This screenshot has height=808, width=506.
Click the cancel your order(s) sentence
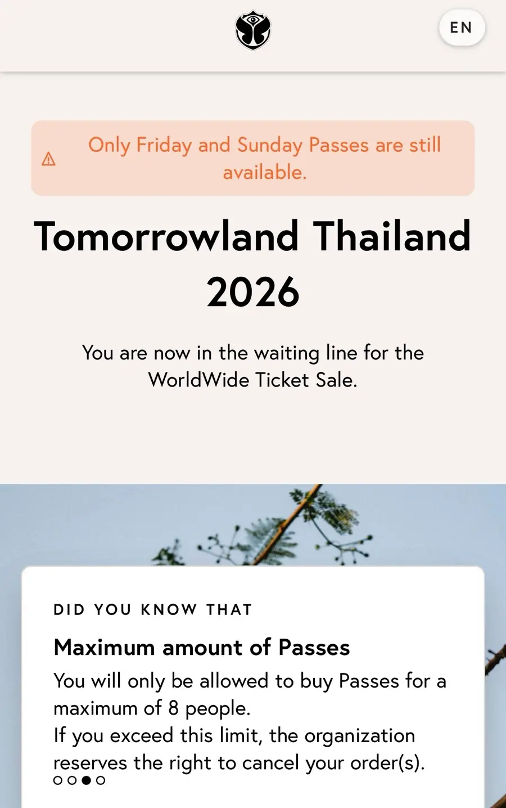pyautogui.click(x=239, y=749)
